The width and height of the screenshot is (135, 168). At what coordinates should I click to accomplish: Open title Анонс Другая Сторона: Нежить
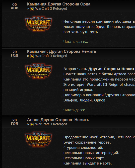[58, 120]
